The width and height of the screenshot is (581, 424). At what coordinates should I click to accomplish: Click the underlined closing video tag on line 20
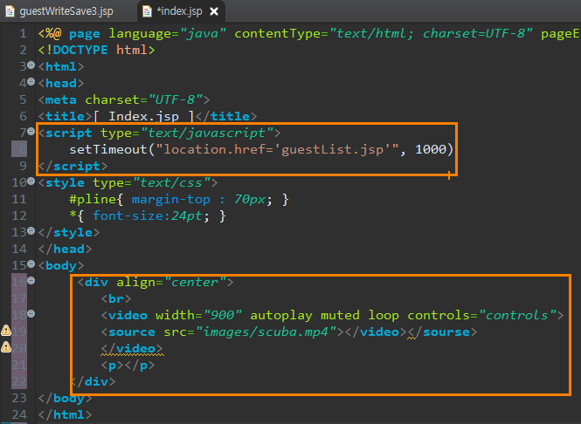(x=132, y=348)
